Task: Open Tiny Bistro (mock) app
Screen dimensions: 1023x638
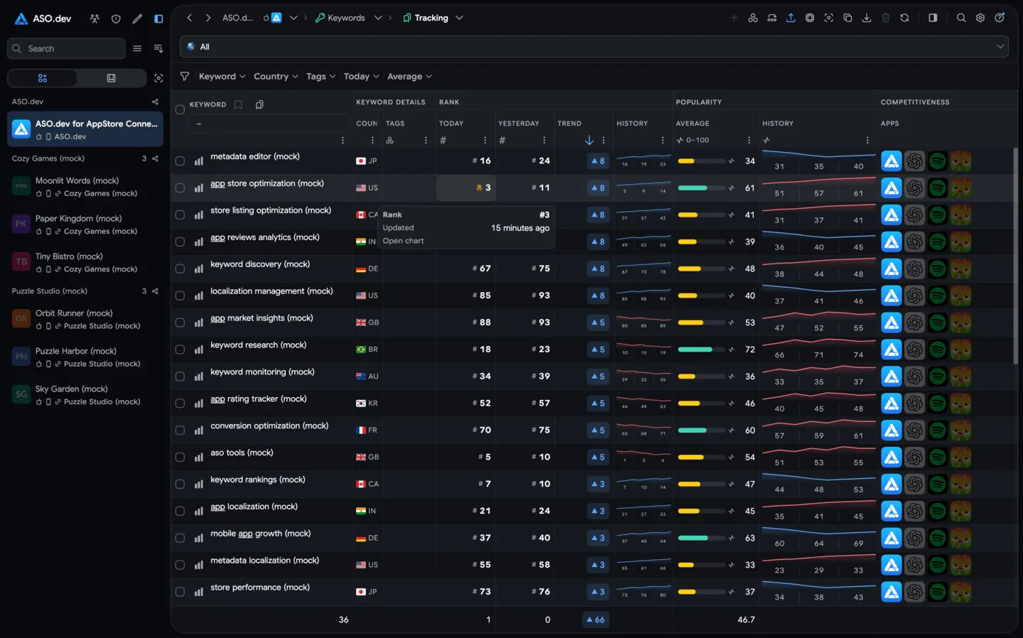Action: click(x=85, y=262)
